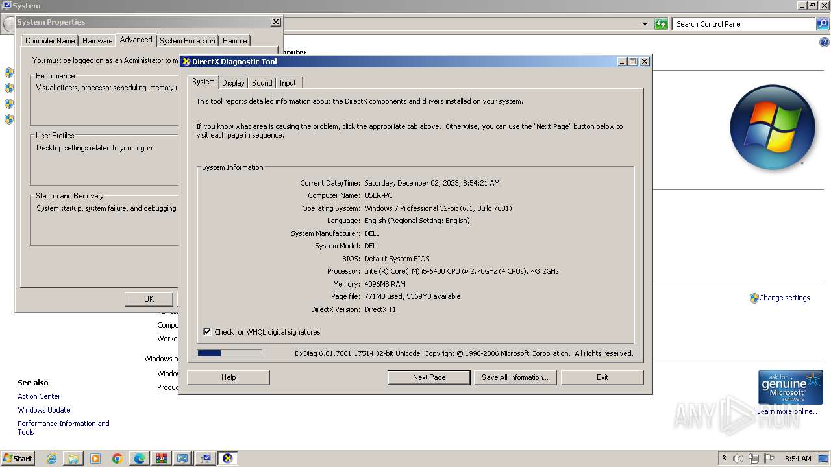Click the Operating System value Windows 7 Professional
The height and width of the screenshot is (467, 831).
pyautogui.click(x=438, y=208)
